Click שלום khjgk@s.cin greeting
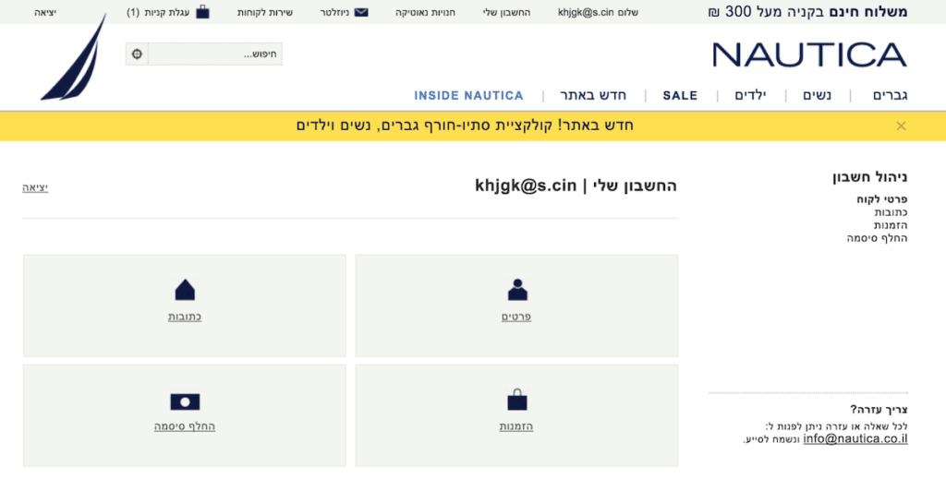The height and width of the screenshot is (479, 946). click(x=598, y=12)
